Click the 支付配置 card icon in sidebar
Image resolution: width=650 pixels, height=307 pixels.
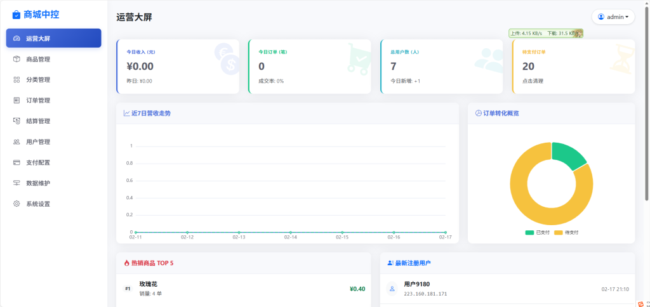pyautogui.click(x=17, y=162)
